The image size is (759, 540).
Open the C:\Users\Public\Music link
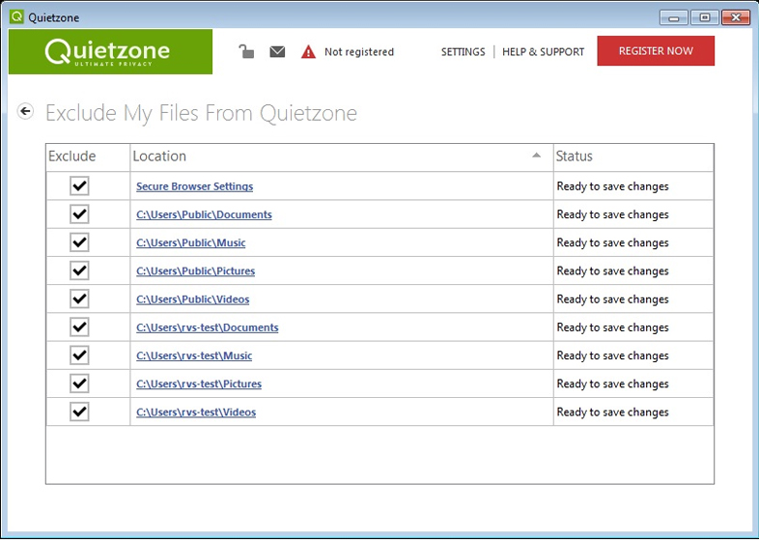[191, 242]
